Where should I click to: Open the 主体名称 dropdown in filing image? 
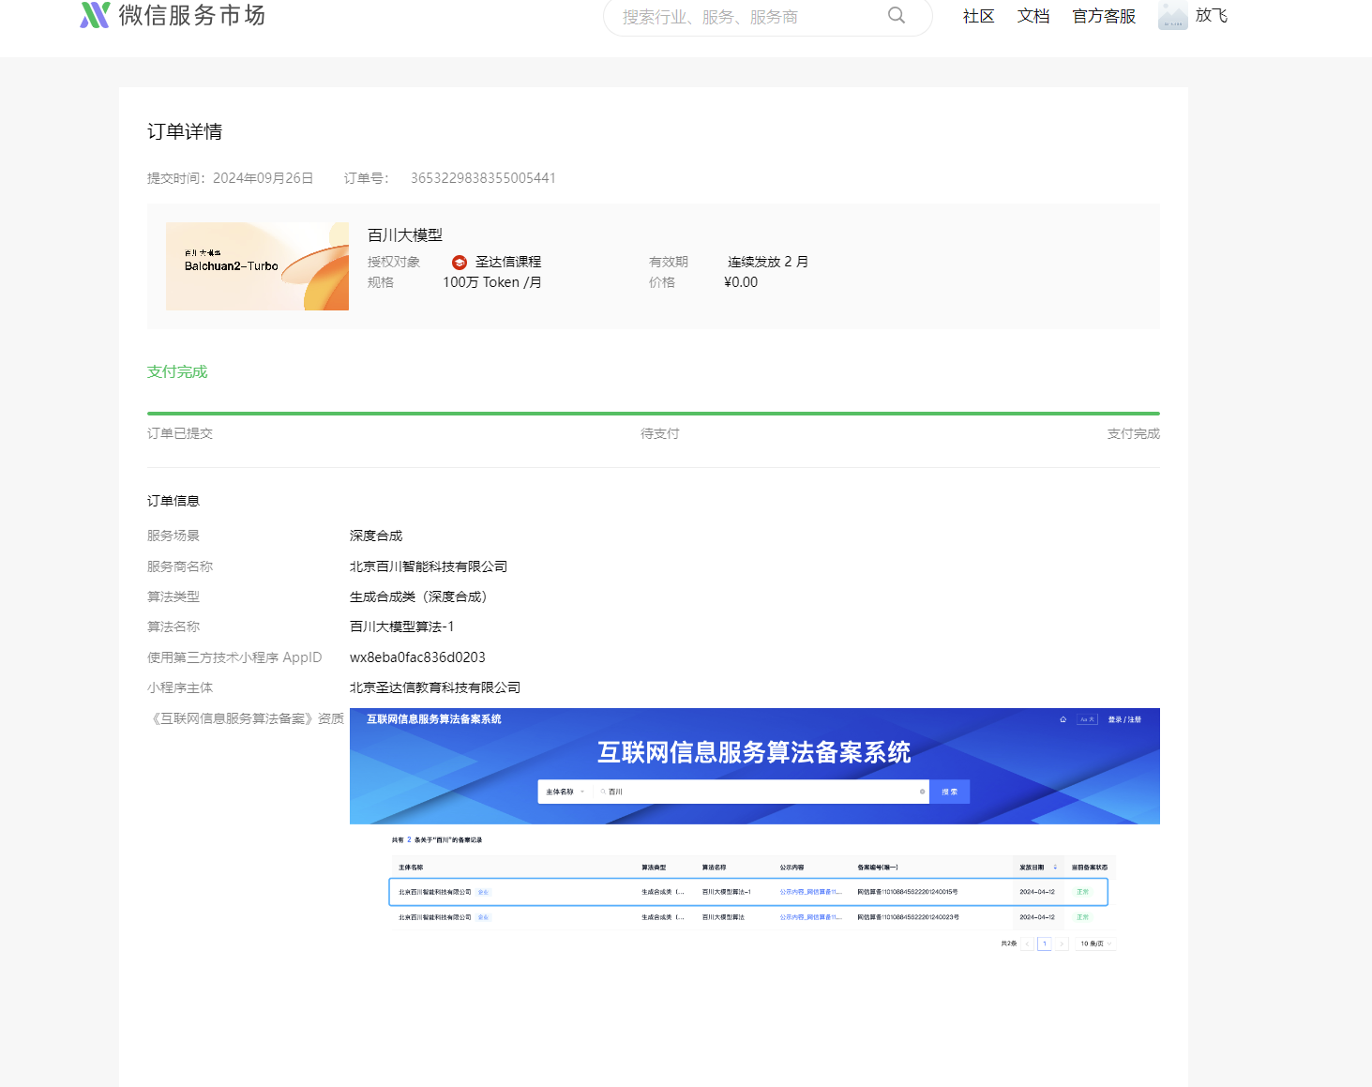click(565, 792)
